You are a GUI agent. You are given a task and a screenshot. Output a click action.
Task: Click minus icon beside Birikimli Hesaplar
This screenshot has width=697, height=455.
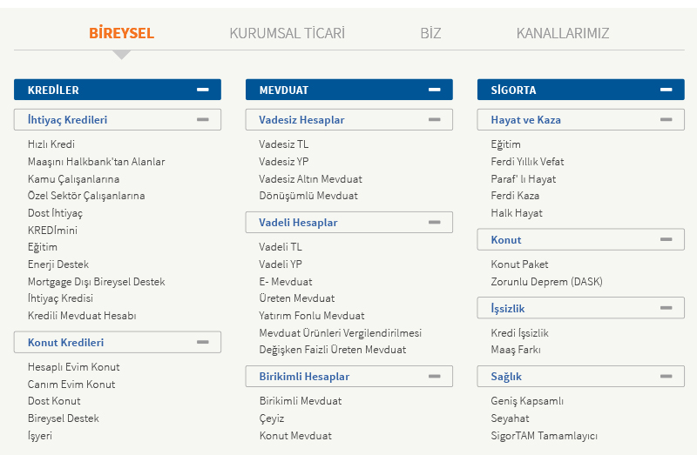[x=435, y=376]
